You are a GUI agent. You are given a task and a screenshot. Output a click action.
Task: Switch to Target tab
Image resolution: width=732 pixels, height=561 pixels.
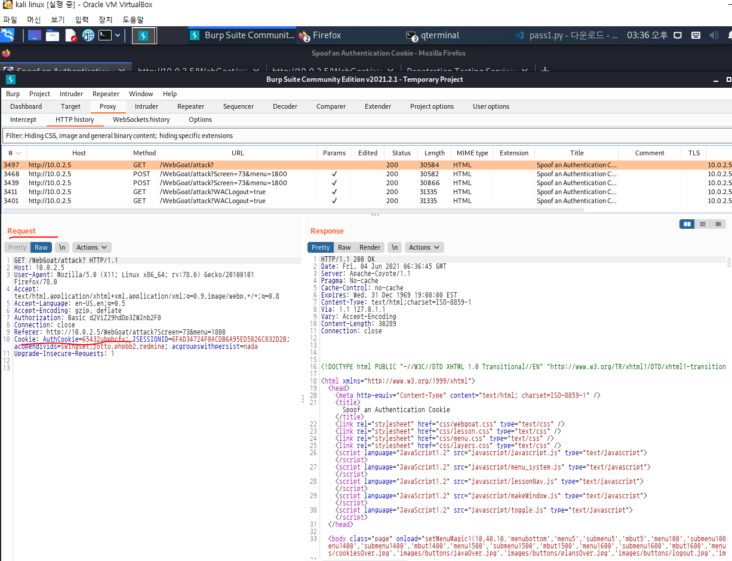click(70, 106)
